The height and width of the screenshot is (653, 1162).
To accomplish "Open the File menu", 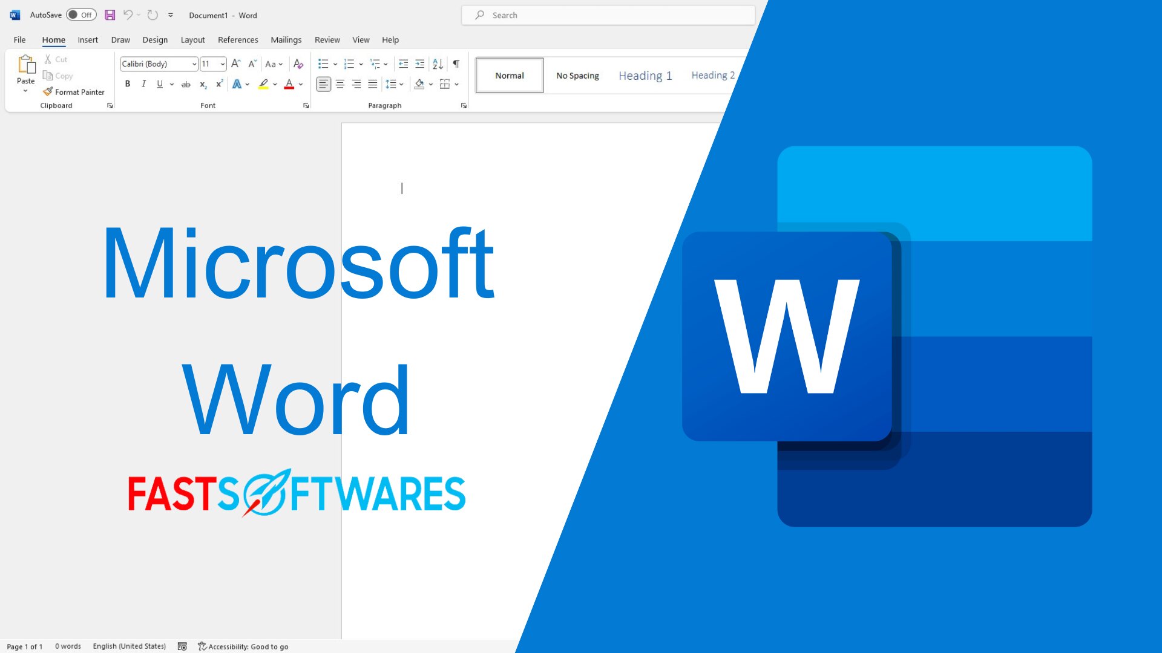I will click(x=20, y=40).
